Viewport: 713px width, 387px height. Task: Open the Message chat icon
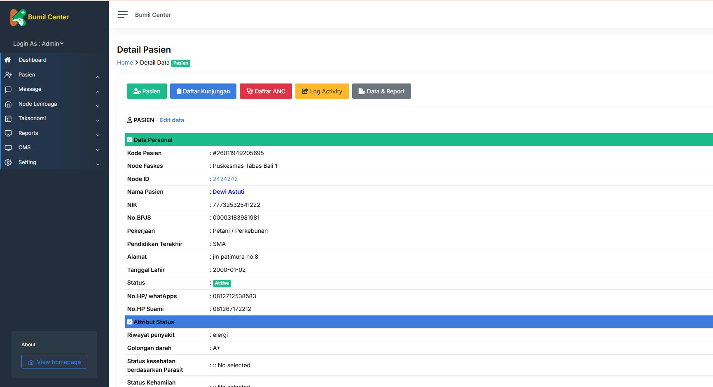click(x=8, y=89)
